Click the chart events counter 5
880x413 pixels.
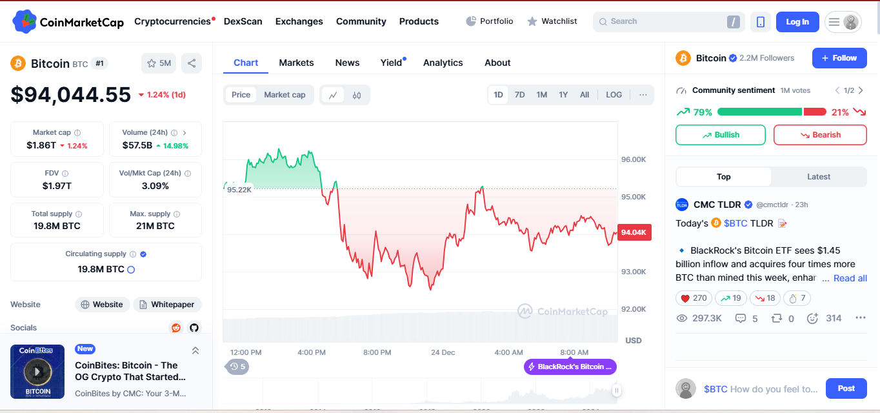[237, 367]
